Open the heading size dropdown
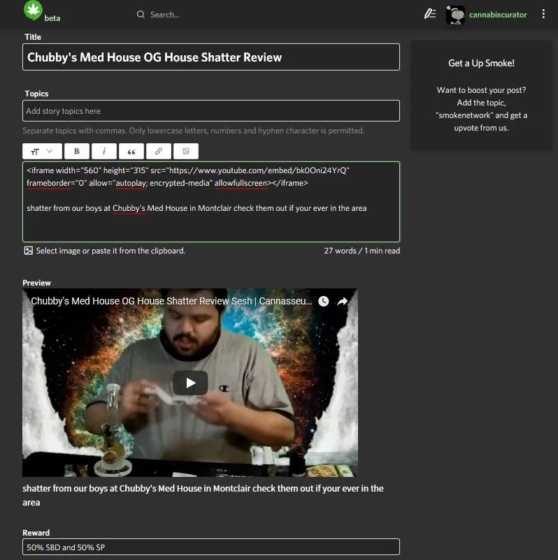Image resolution: width=558 pixels, height=560 pixels. [x=42, y=152]
